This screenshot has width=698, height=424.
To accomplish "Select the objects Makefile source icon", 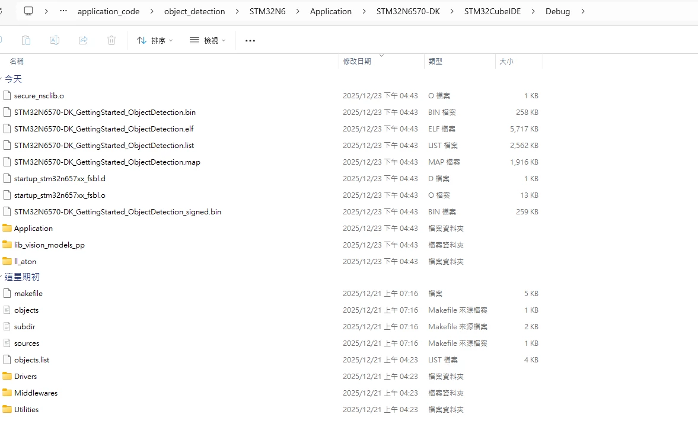I will pos(7,310).
